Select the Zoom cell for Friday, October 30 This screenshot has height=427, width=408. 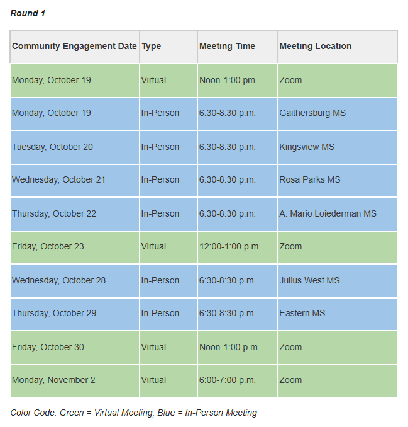tap(338, 348)
